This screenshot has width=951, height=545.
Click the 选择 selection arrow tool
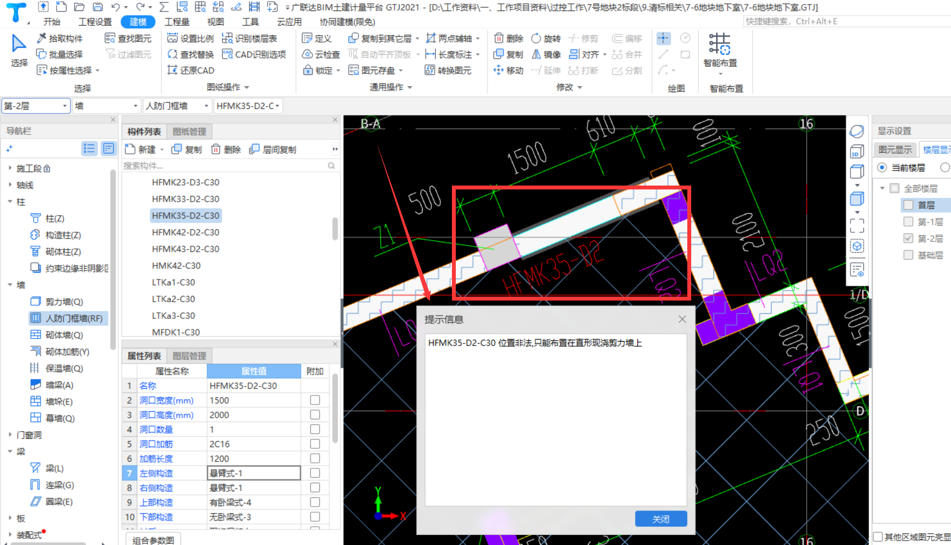pyautogui.click(x=19, y=50)
